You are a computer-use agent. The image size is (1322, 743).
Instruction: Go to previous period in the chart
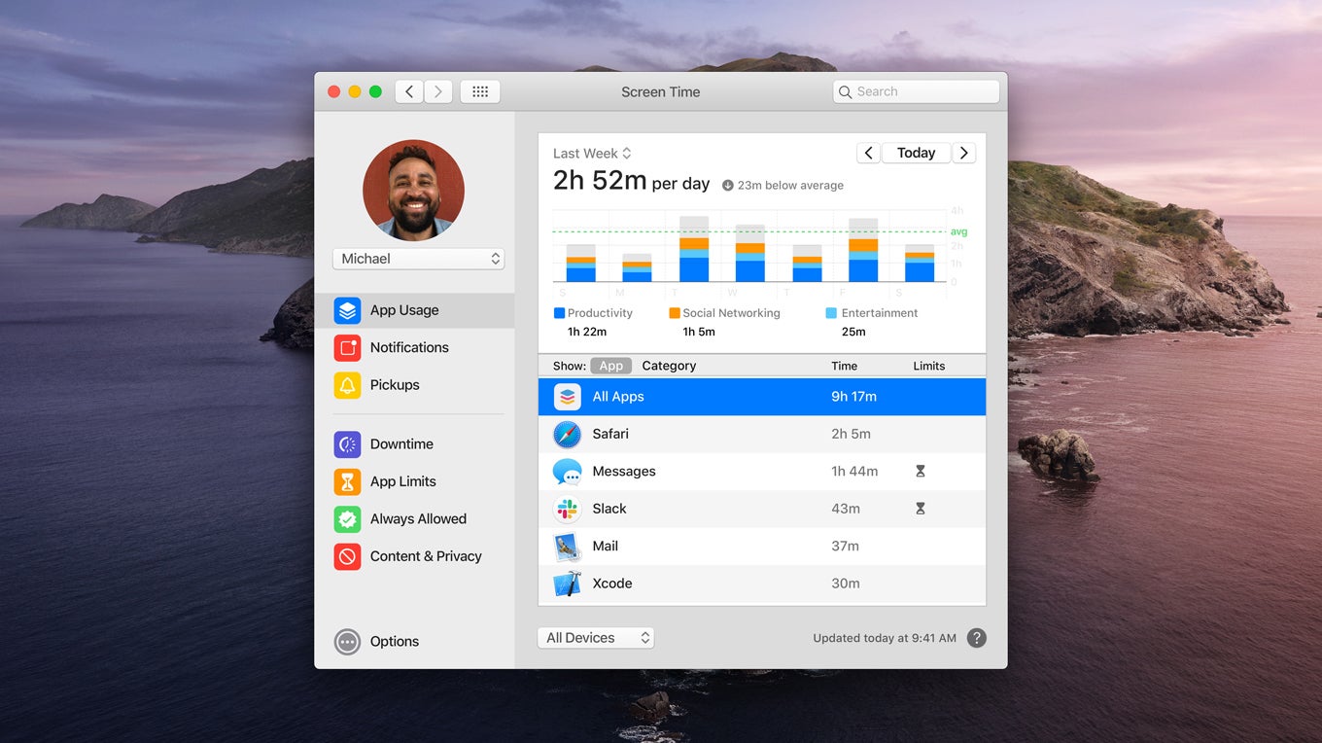868,153
